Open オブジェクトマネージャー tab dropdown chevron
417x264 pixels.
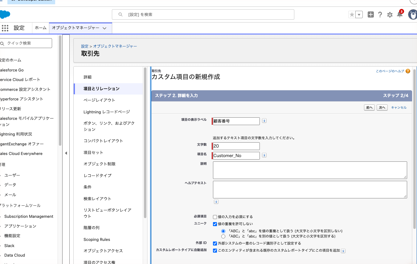coord(104,28)
